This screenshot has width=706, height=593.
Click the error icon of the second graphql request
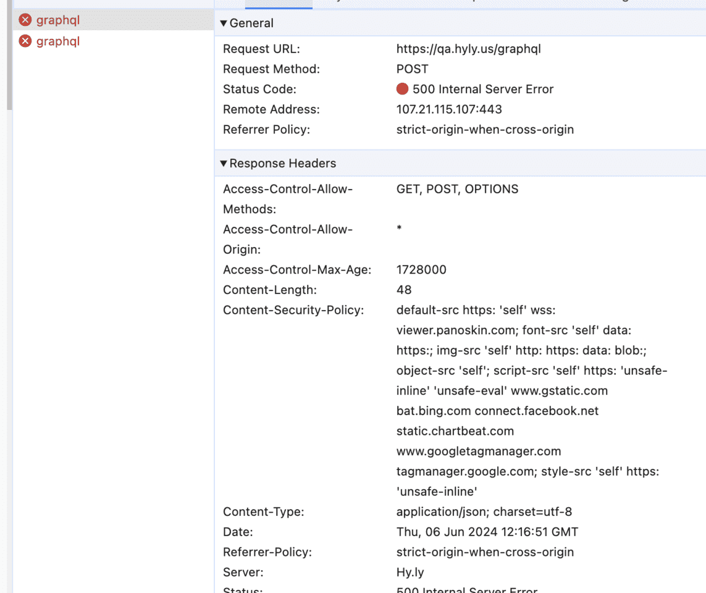25,41
